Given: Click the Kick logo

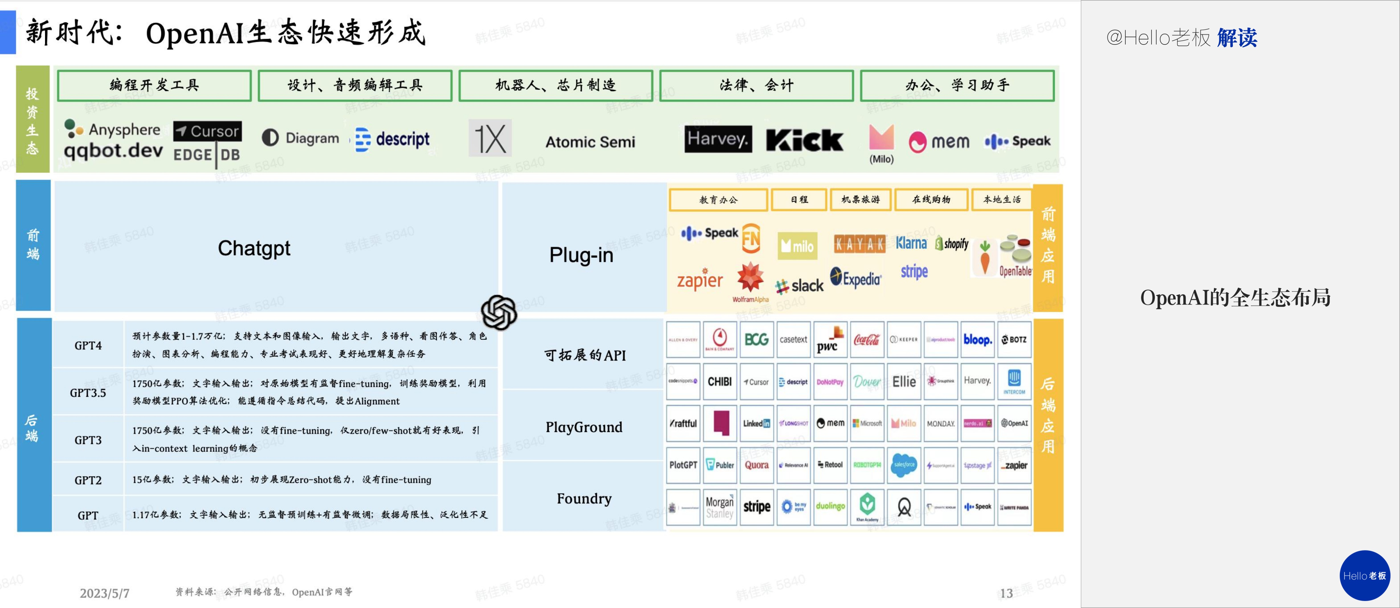Looking at the screenshot, I should tap(804, 140).
